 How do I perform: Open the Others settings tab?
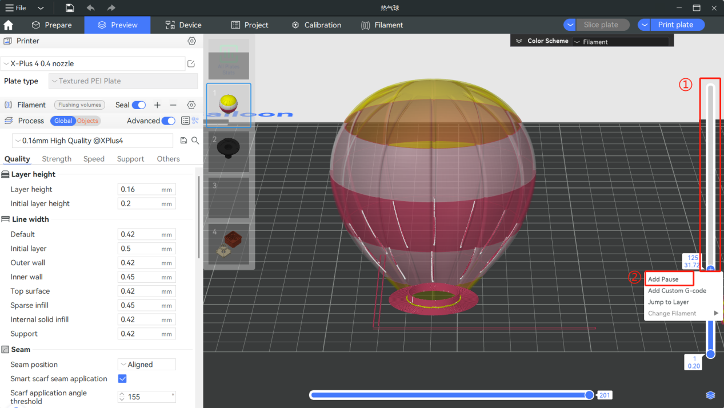pos(168,159)
